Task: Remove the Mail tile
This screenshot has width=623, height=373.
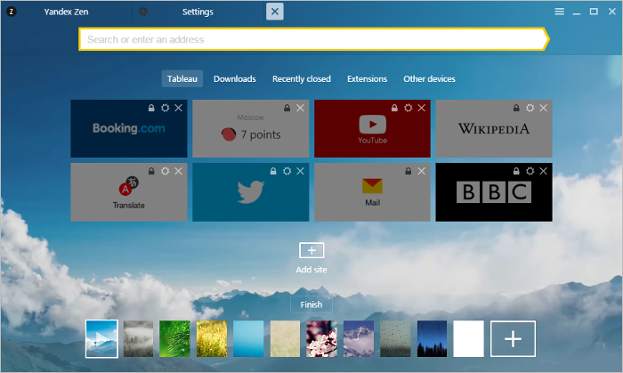Action: click(422, 171)
